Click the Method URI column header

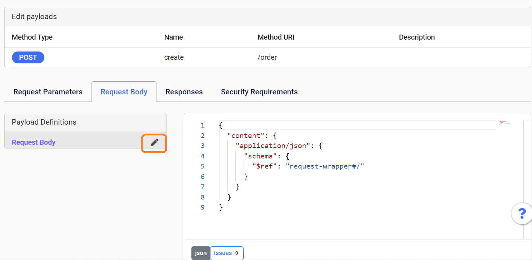click(x=276, y=37)
